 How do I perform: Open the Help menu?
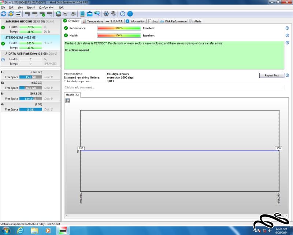pyautogui.click(x=62, y=7)
